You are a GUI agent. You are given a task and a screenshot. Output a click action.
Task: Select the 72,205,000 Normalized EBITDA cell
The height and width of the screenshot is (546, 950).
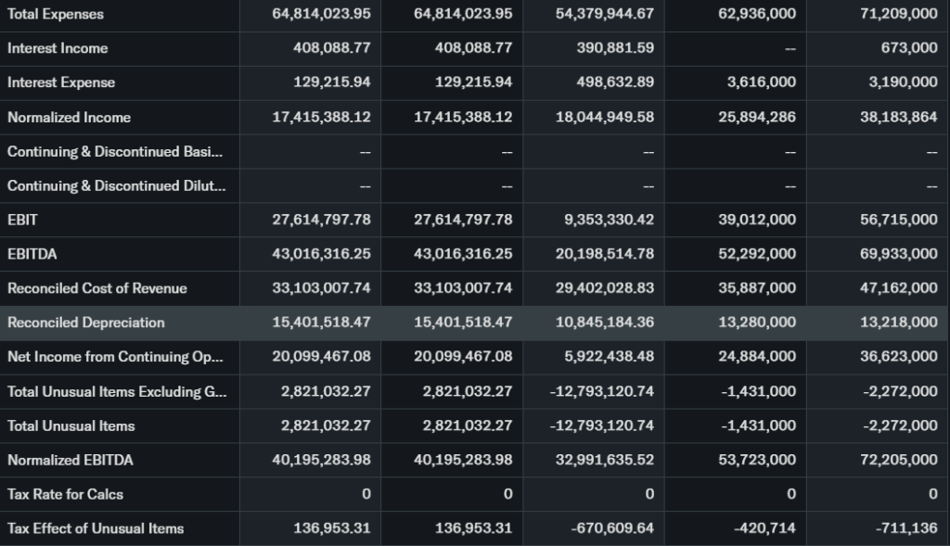(900, 460)
